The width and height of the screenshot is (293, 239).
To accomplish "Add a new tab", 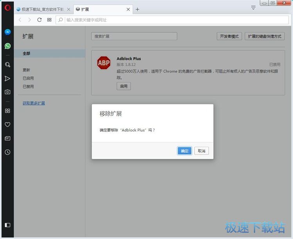I will 138,9.
